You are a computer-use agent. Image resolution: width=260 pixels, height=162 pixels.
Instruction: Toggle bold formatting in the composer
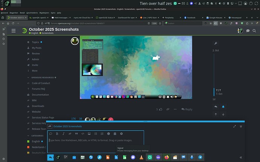coord(57,134)
